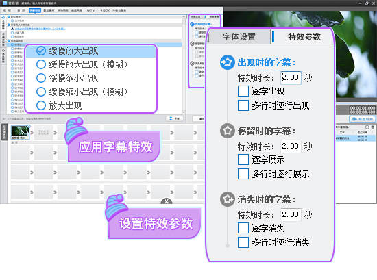
Task: Click the 导出视频 export video button
Action: click(x=363, y=119)
